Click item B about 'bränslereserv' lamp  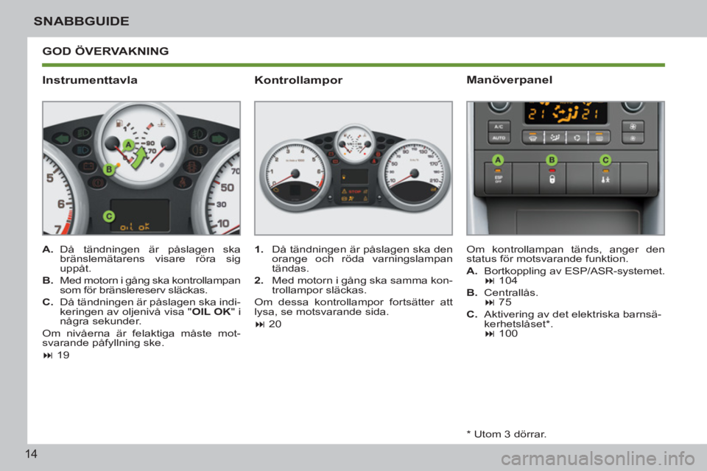pos(141,286)
